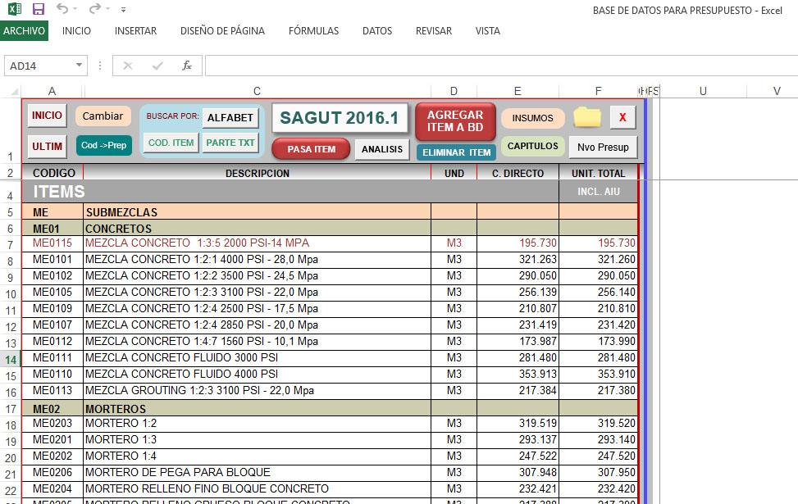Open the ARCHIVO menu tab
Screen dimensions: 798x504
25,31
